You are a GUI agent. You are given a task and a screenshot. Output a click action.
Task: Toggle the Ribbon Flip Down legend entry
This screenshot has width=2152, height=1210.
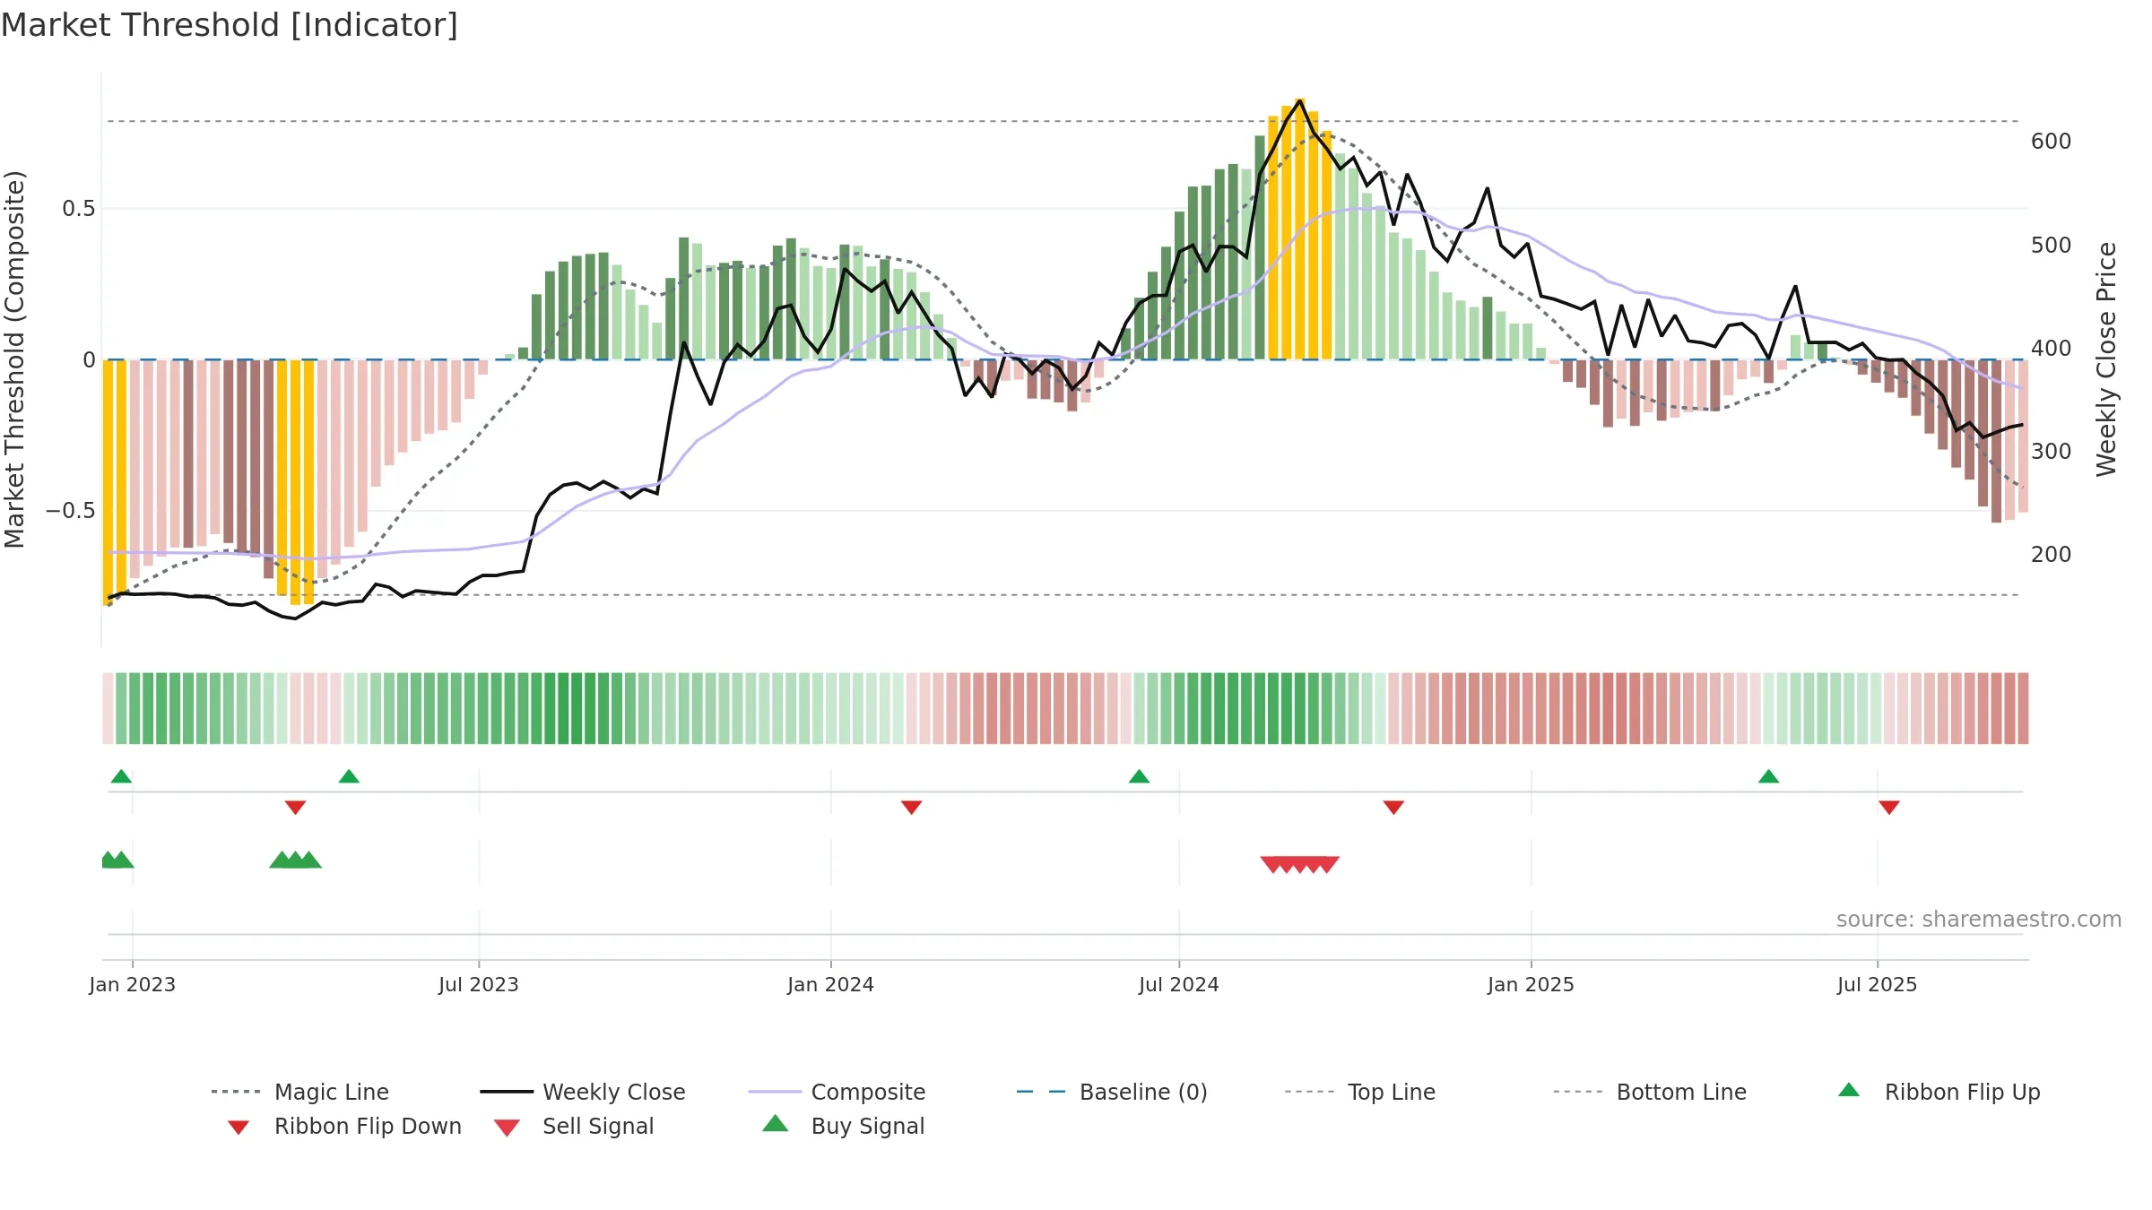tap(343, 1126)
